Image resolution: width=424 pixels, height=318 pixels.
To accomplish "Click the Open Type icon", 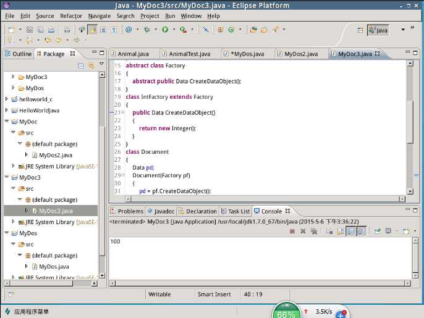I will coord(253,30).
